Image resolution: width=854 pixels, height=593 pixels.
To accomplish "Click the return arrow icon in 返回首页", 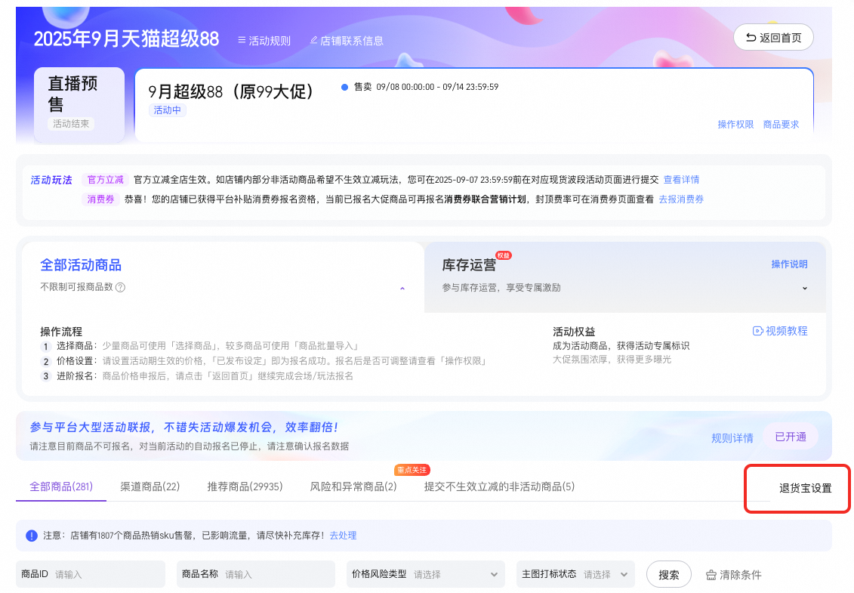I will 751,38.
